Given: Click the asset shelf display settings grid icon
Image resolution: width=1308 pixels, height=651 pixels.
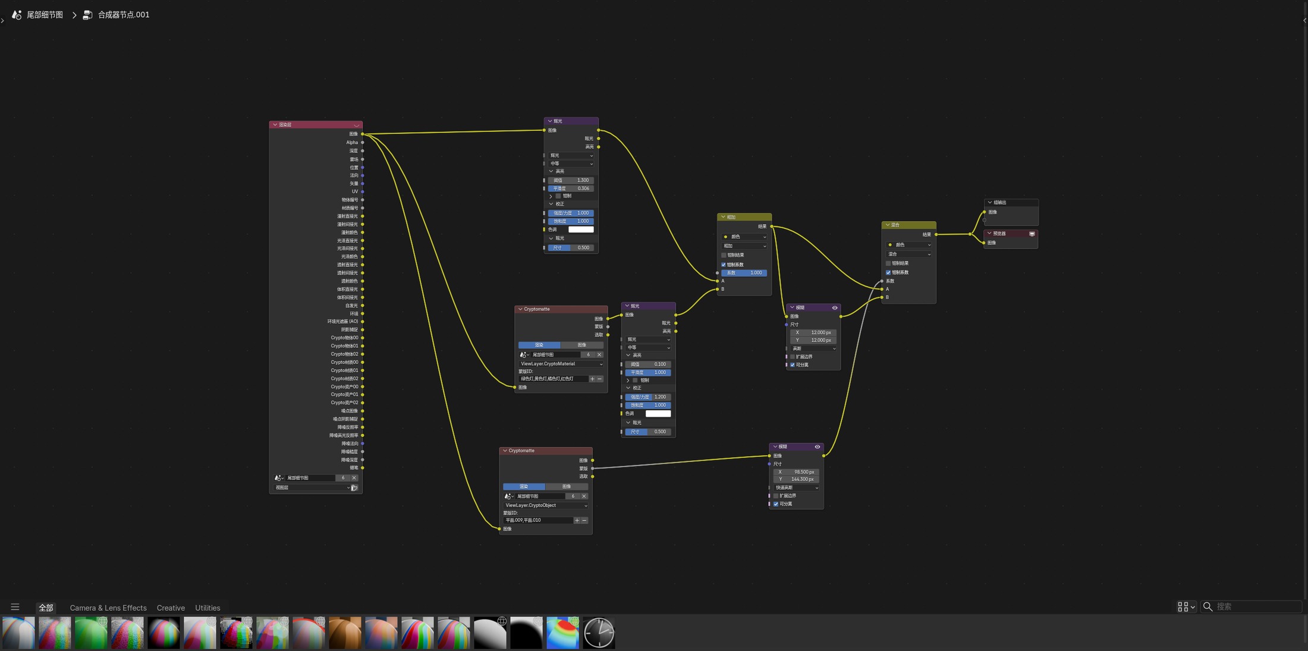Looking at the screenshot, I should point(1186,607).
